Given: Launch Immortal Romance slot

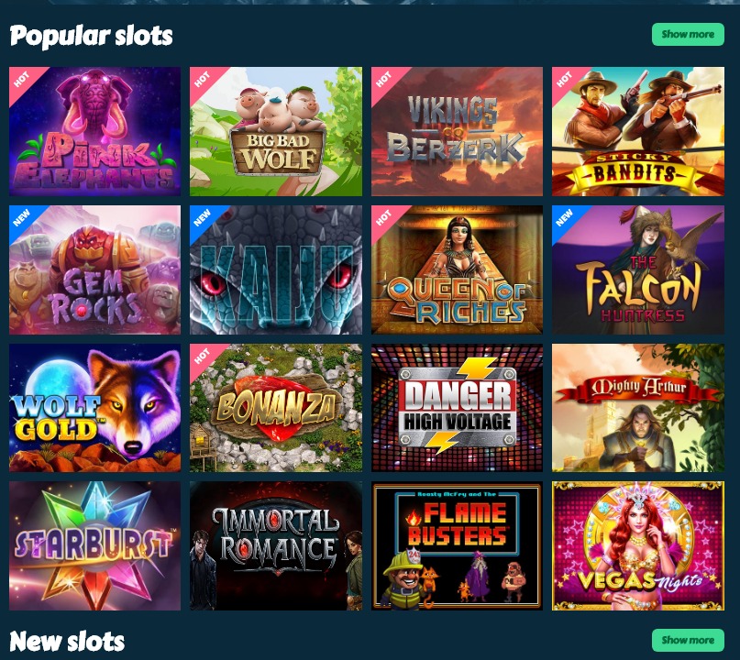Looking at the screenshot, I should pos(276,545).
